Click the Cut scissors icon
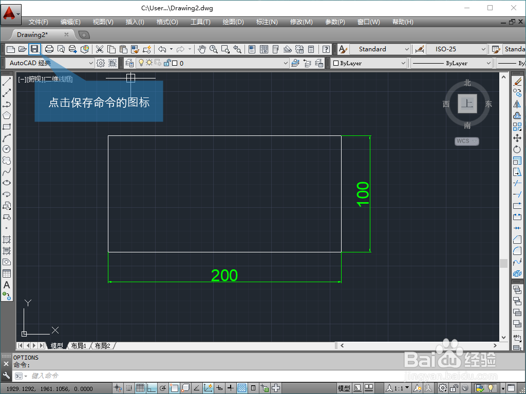Image resolution: width=526 pixels, height=394 pixels. 99,49
